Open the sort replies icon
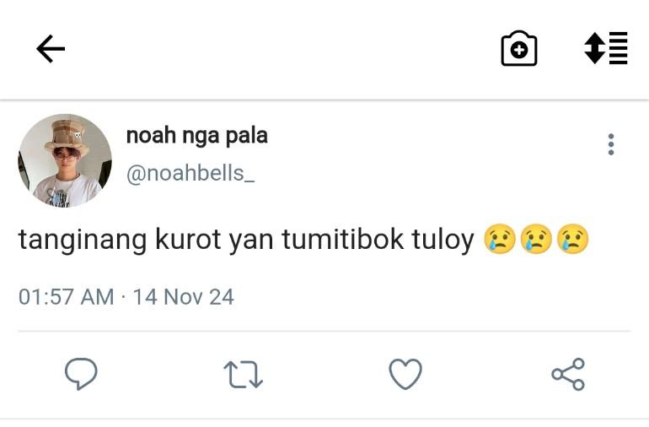Screen dimensions: 649x427 (x=606, y=48)
